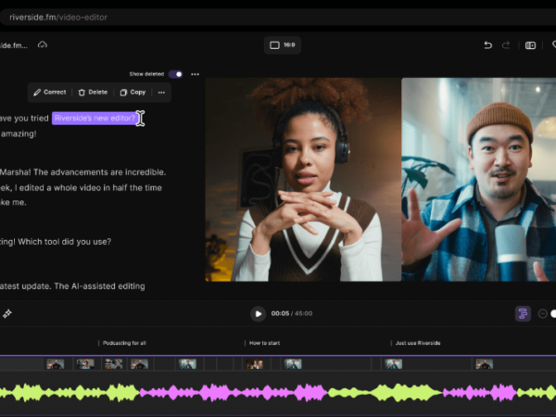Click the magic AI wand icon
This screenshot has height=417, width=556.
coord(7,313)
